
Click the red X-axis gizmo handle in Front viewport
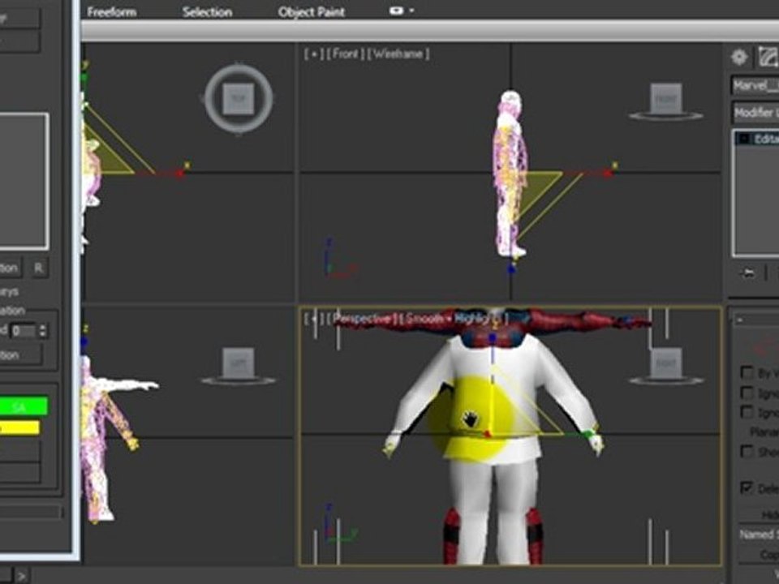(x=607, y=172)
